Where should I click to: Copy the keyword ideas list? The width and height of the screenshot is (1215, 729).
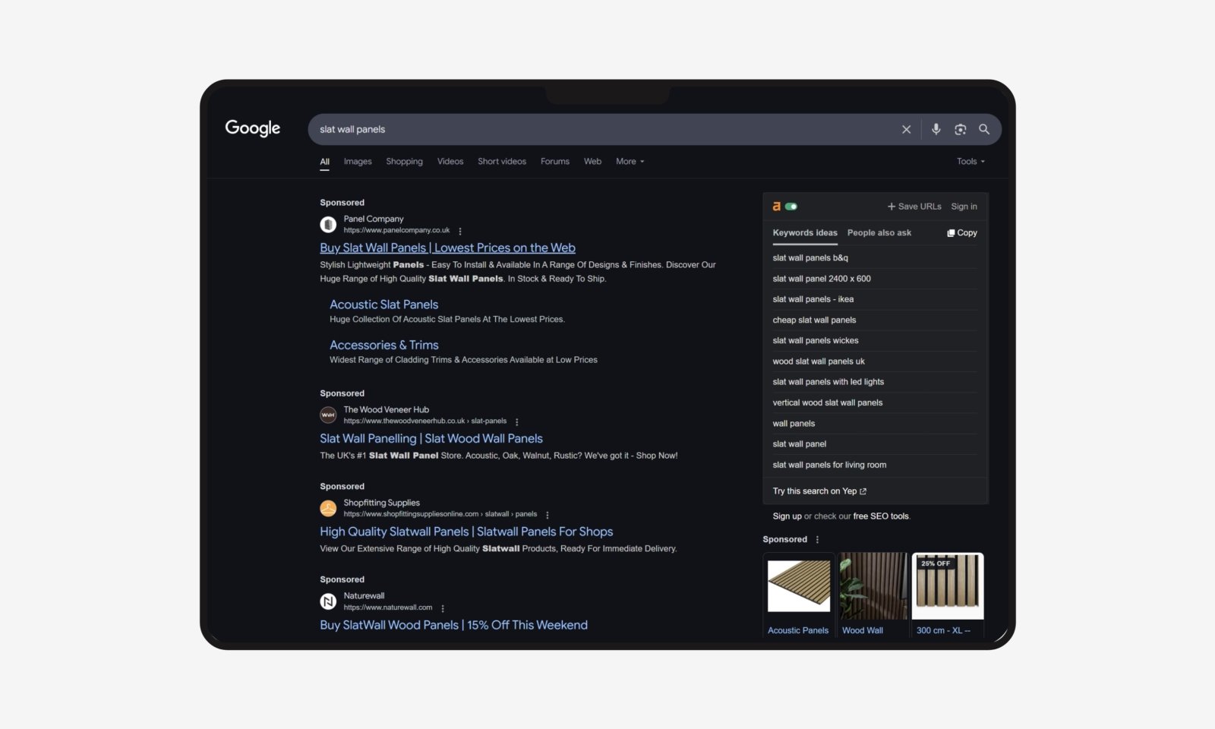(x=962, y=233)
